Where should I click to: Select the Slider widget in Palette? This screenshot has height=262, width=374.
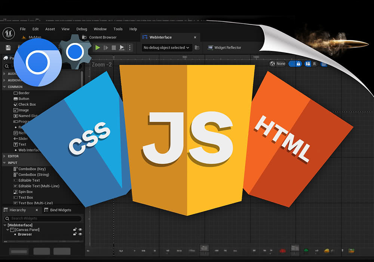[x=23, y=138]
